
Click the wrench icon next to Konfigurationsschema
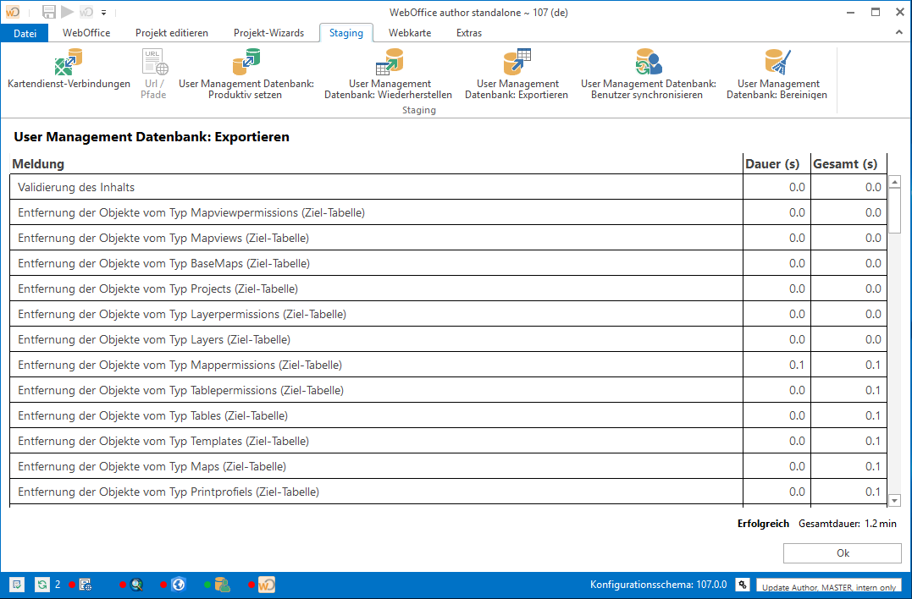point(742,584)
